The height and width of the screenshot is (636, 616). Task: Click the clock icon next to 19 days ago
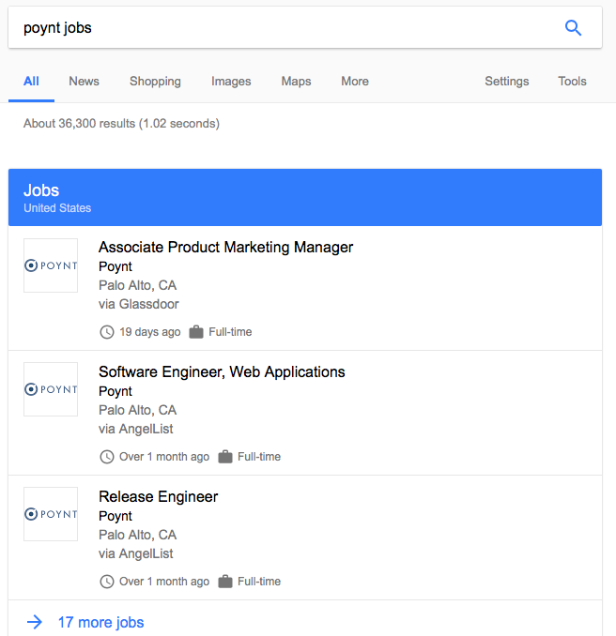click(x=107, y=332)
